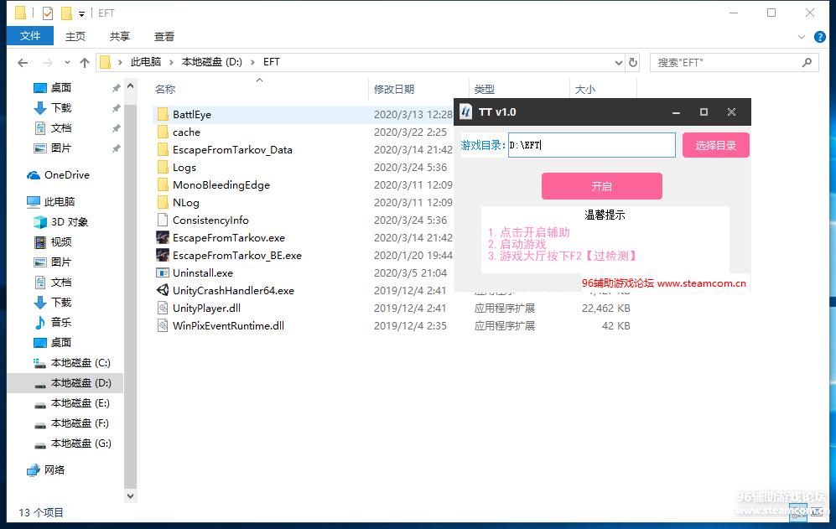Select EscapeFromTarkov.exe in the file list

228,238
